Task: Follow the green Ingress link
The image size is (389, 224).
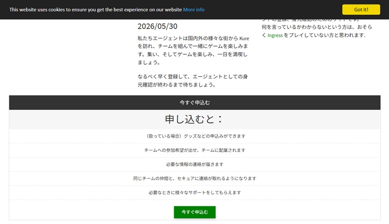Action: tap(275, 35)
